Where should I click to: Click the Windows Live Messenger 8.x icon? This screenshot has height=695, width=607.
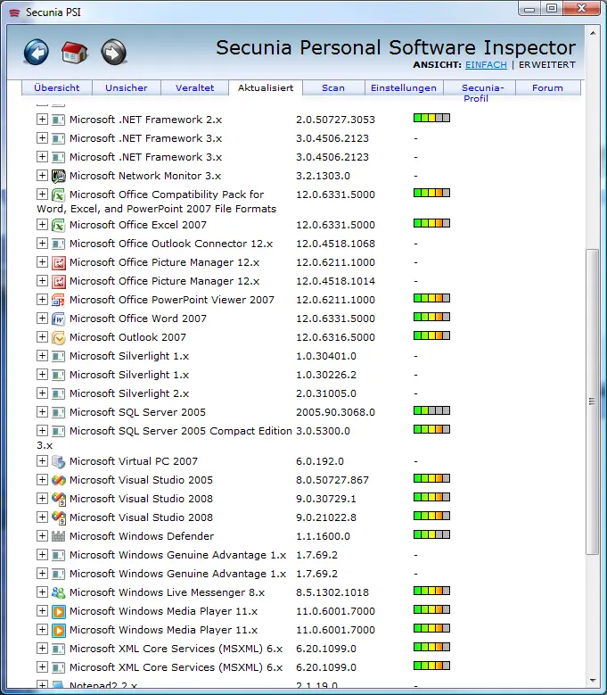(x=59, y=592)
